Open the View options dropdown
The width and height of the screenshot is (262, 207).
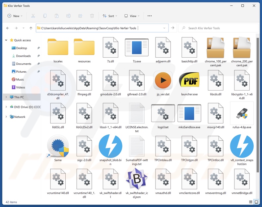tap(132, 16)
